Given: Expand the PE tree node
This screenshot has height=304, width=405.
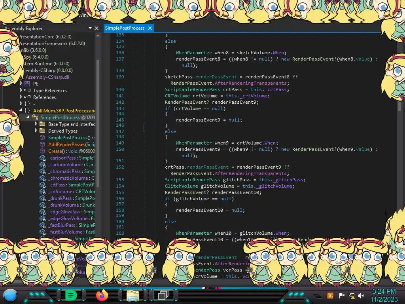Looking at the screenshot, I should tap(21, 83).
